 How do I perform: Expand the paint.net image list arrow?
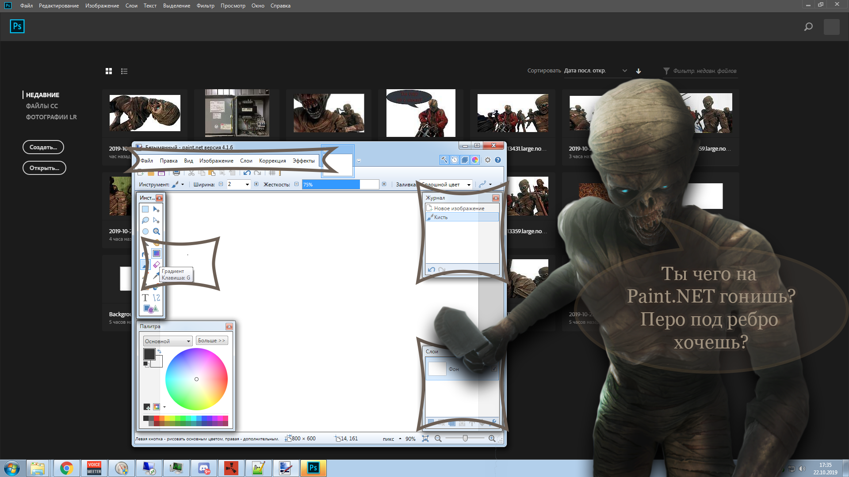(x=359, y=161)
